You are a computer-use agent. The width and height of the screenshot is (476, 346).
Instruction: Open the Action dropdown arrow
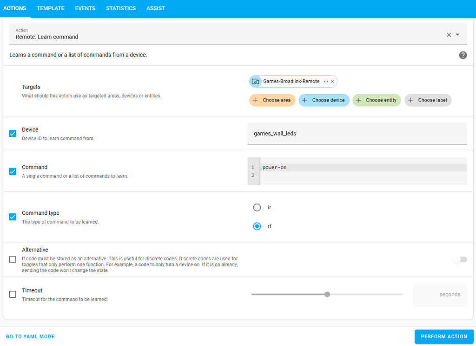[x=457, y=34]
